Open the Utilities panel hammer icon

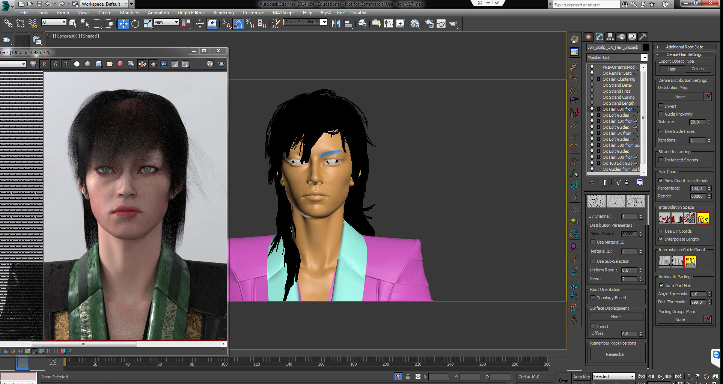(x=643, y=37)
